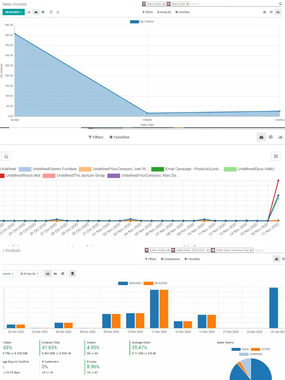Viewport: 285px width, 380px height.
Task: Open Group By menu in top panel
Action: point(164,12)
